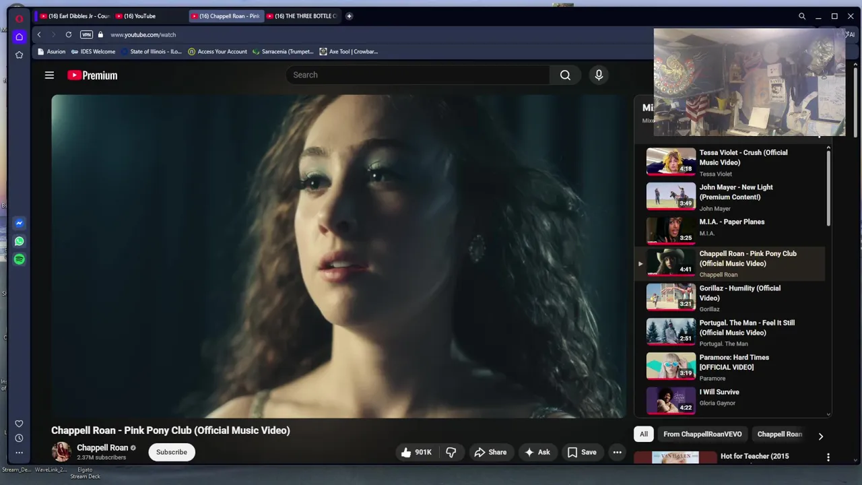
Task: Open Spotify in Opera sidebar
Action: pos(20,259)
